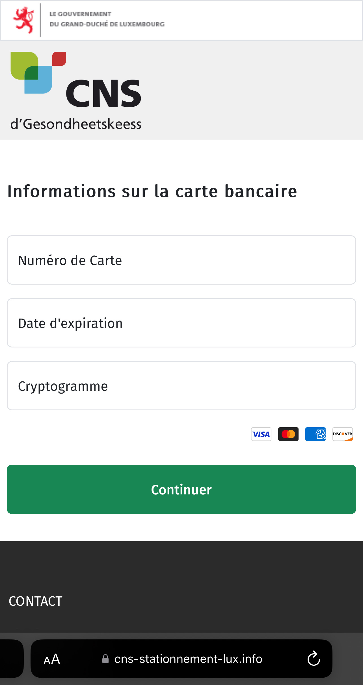Click the Discover card icon

click(342, 434)
